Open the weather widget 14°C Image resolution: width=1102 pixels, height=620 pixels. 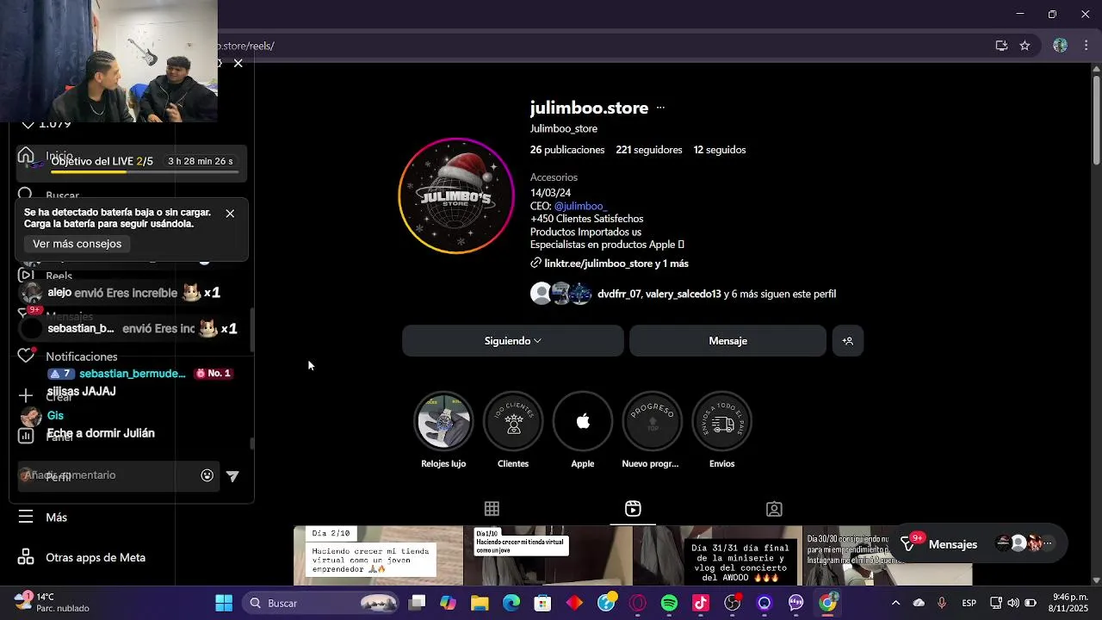click(52, 603)
